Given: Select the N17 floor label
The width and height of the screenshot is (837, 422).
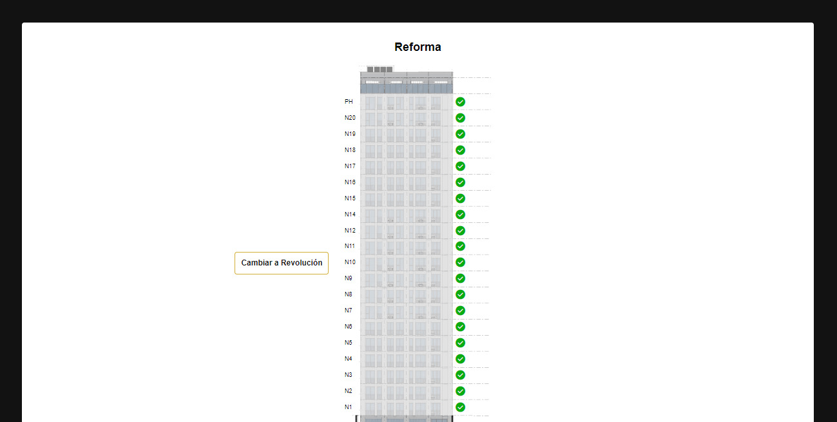Looking at the screenshot, I should coord(350,166).
